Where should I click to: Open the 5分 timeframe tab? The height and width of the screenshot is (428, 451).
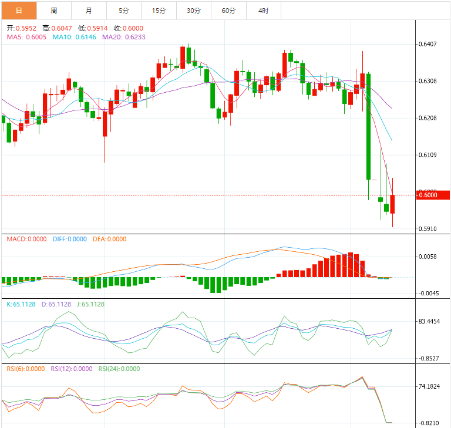click(x=124, y=11)
